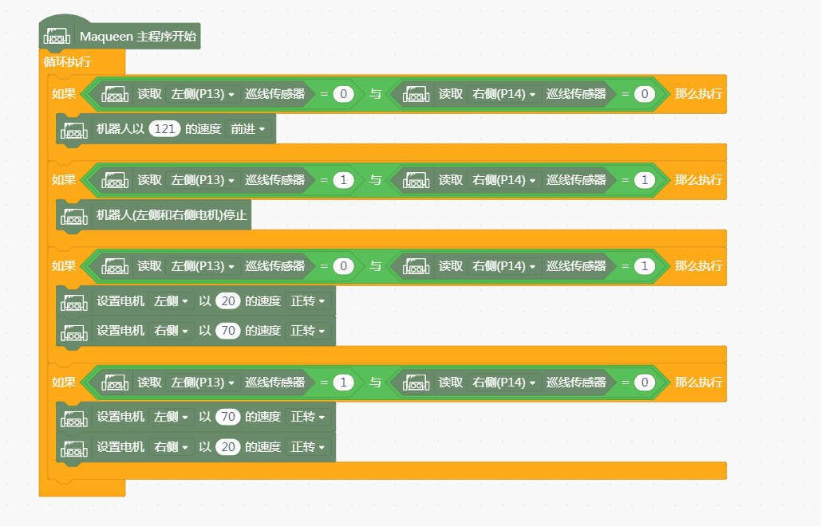Click 与 operator in third 如果 condition
Image resolution: width=821 pixels, height=526 pixels.
[376, 267]
